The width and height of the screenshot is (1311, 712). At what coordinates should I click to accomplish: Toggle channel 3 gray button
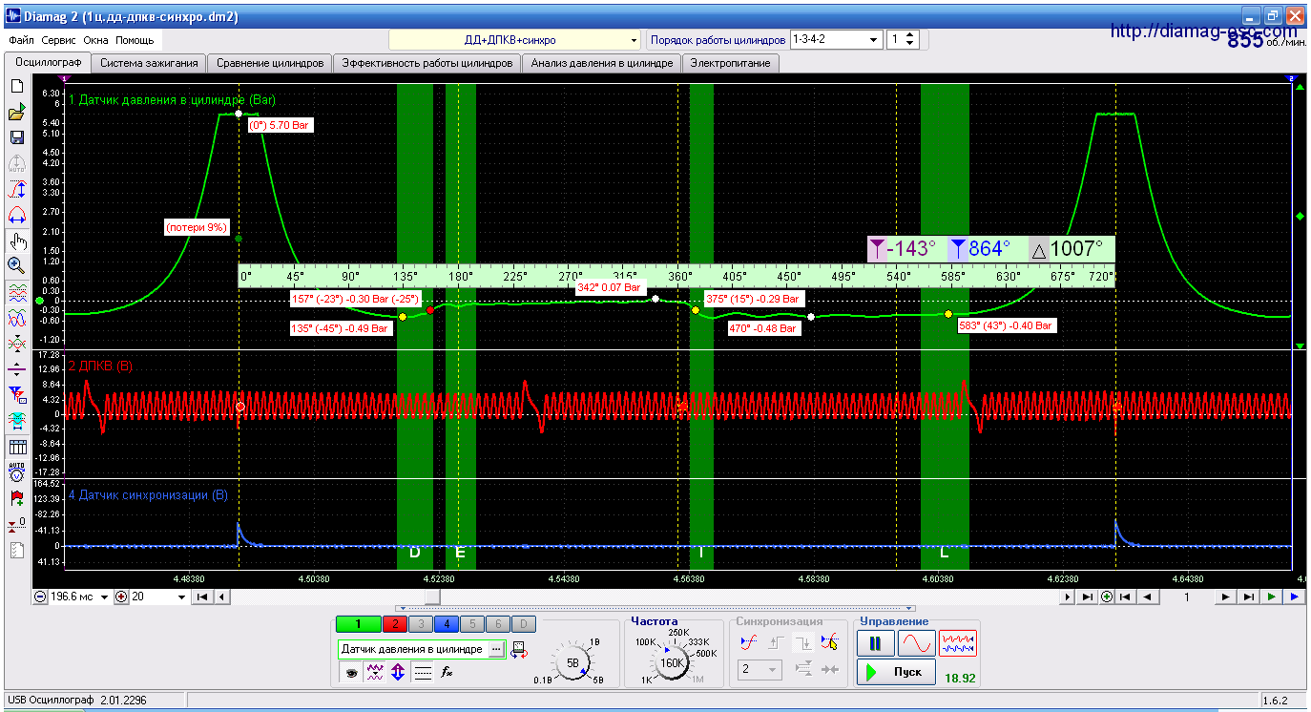pos(420,624)
